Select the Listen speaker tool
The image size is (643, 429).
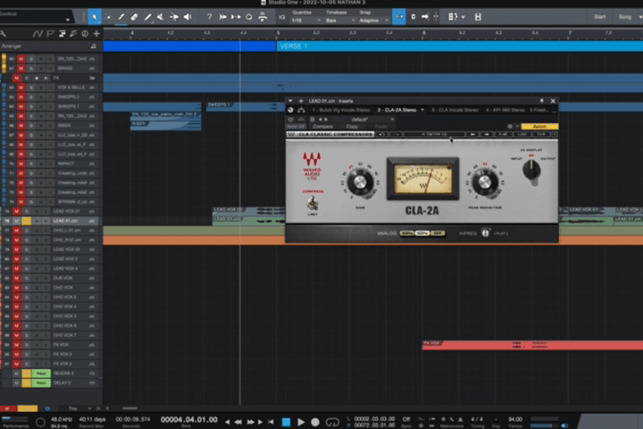tap(188, 17)
